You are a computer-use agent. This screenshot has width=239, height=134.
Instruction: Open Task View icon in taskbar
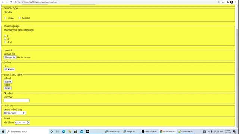pyautogui.click(x=58, y=131)
